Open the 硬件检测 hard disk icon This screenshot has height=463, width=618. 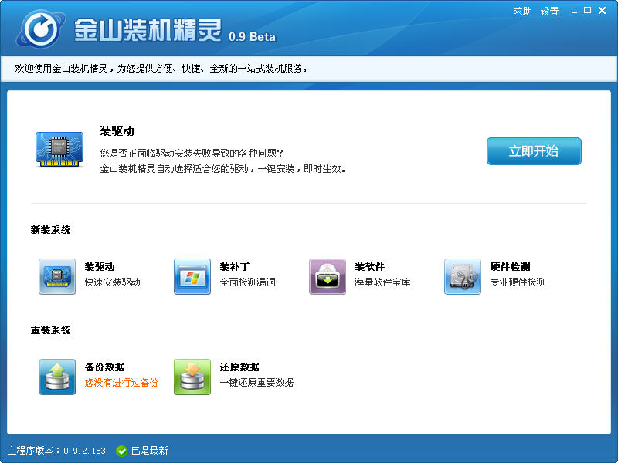463,276
